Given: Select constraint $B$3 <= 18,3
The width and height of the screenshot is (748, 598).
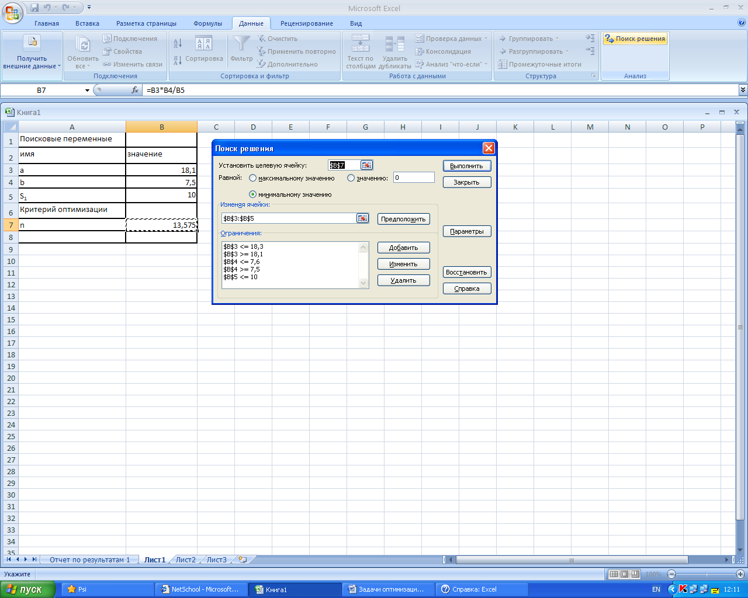Looking at the screenshot, I should point(243,246).
